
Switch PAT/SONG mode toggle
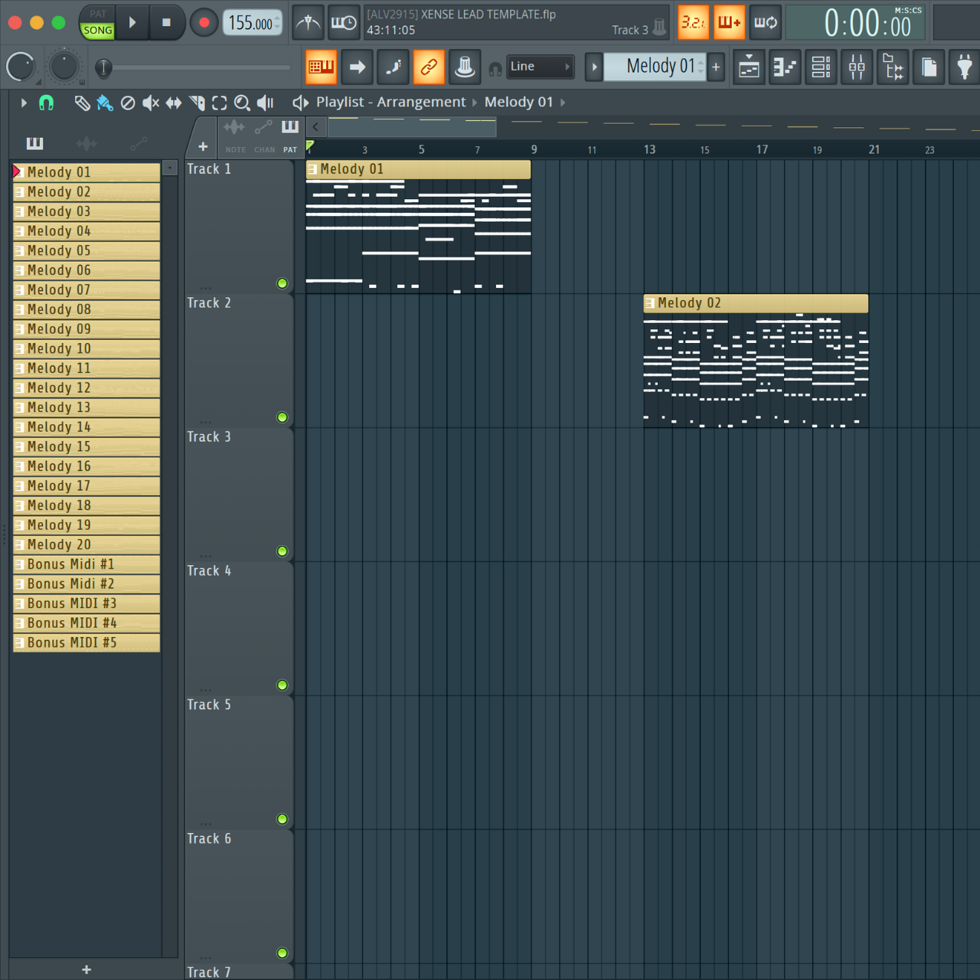98,23
